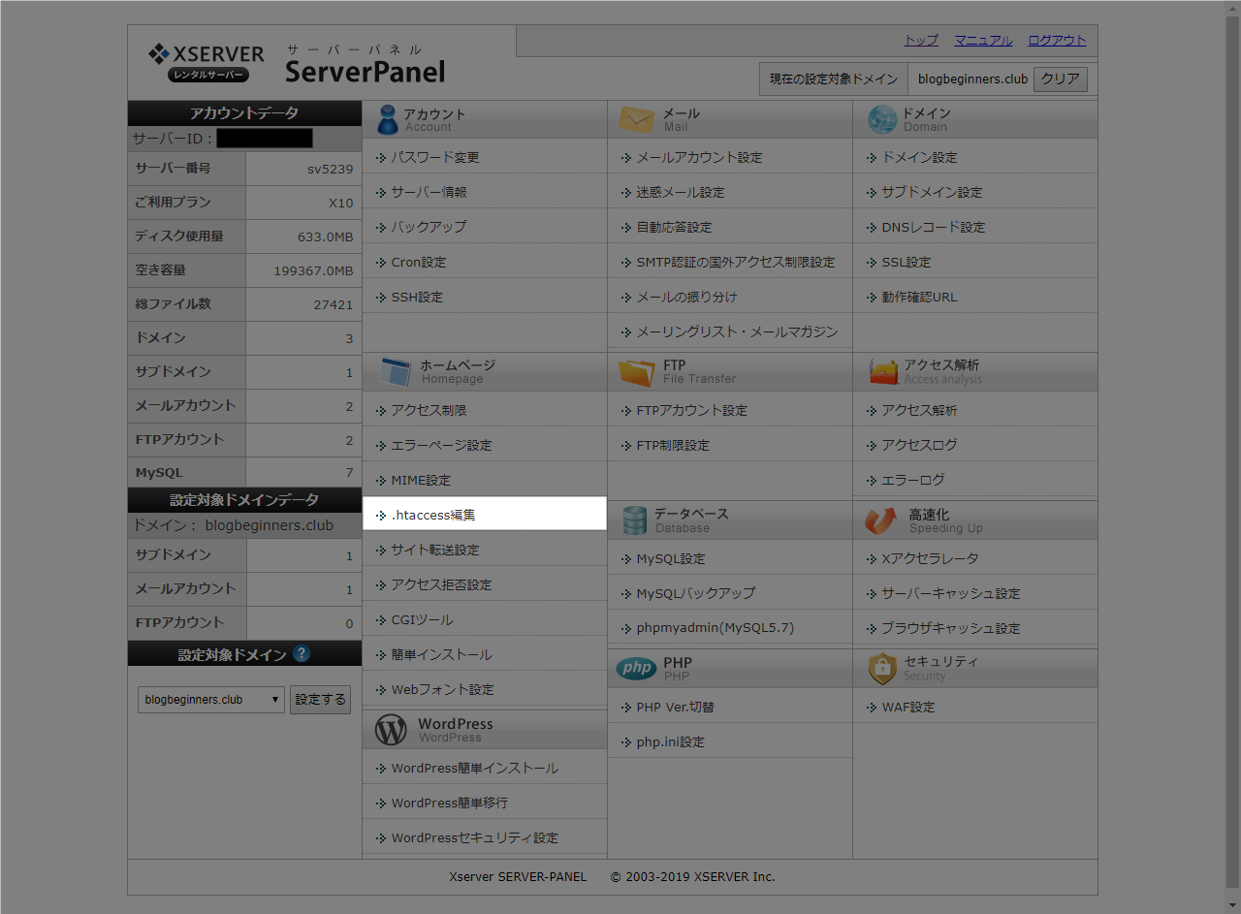Open Webフォント設定
This screenshot has width=1241, height=914.
(442, 689)
